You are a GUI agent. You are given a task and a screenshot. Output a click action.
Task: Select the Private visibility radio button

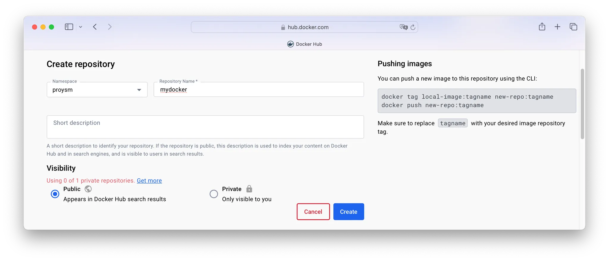214,194
